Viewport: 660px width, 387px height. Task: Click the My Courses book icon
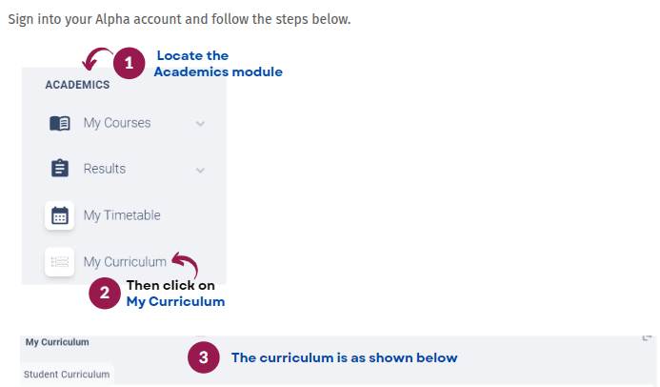[60, 123]
